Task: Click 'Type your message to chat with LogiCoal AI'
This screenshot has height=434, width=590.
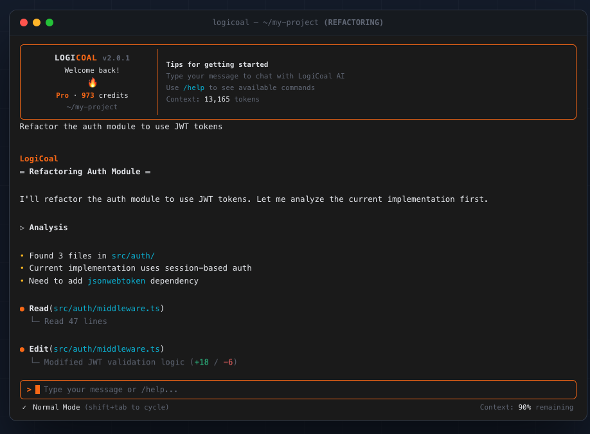Action: 255,77
